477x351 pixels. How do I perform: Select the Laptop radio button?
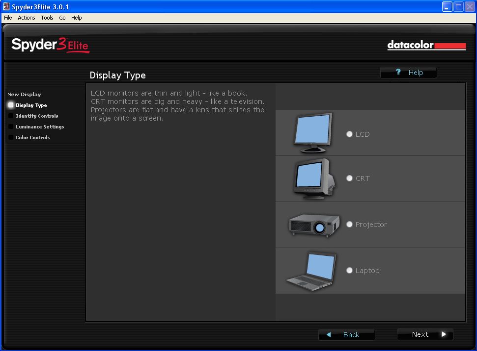point(349,270)
